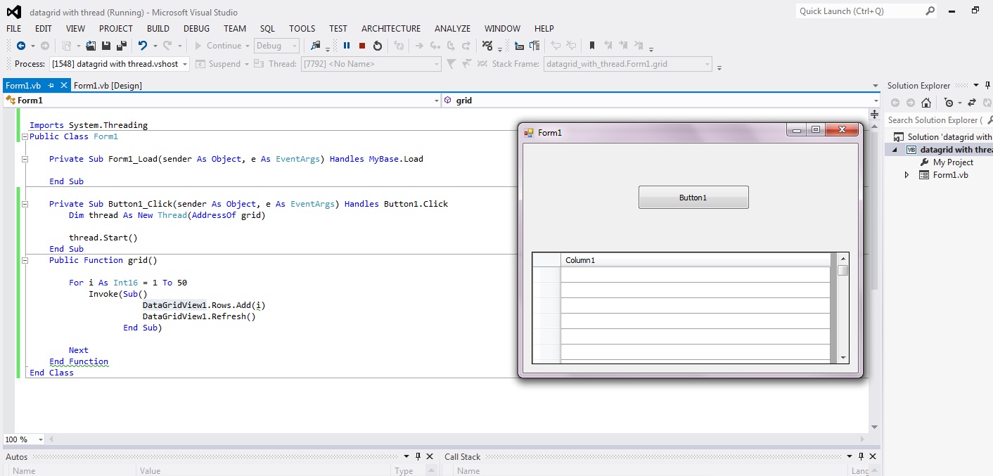Switch to Form1.vb [Design] tab
Viewport: 993px width, 476px height.
pyautogui.click(x=108, y=85)
